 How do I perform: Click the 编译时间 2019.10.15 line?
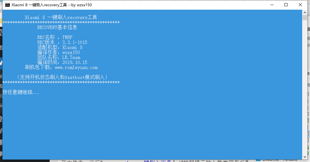pyautogui.click(x=62, y=62)
